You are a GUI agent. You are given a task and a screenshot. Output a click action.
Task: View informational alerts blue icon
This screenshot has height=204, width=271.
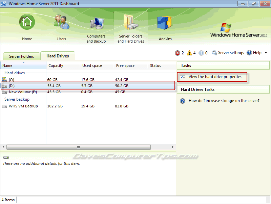pos(201,53)
